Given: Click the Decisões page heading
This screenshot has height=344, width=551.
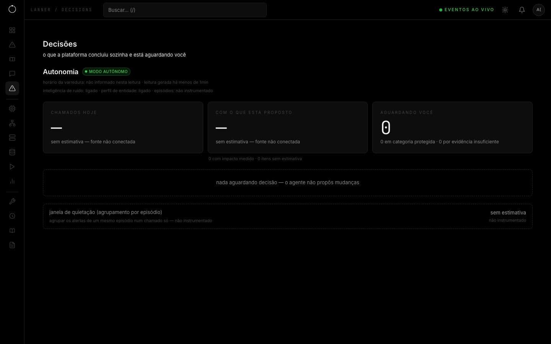Looking at the screenshot, I should click(x=60, y=44).
